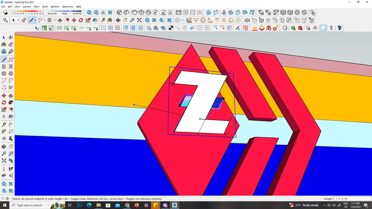
Task: Open Firefox from the taskbar
Action: pyautogui.click(x=137, y=205)
